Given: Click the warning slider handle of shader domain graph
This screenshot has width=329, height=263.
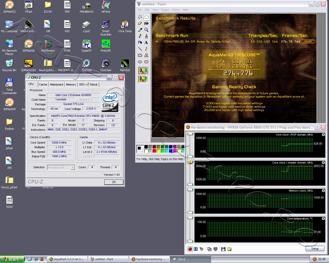Looking at the screenshot, I should click(190, 162).
